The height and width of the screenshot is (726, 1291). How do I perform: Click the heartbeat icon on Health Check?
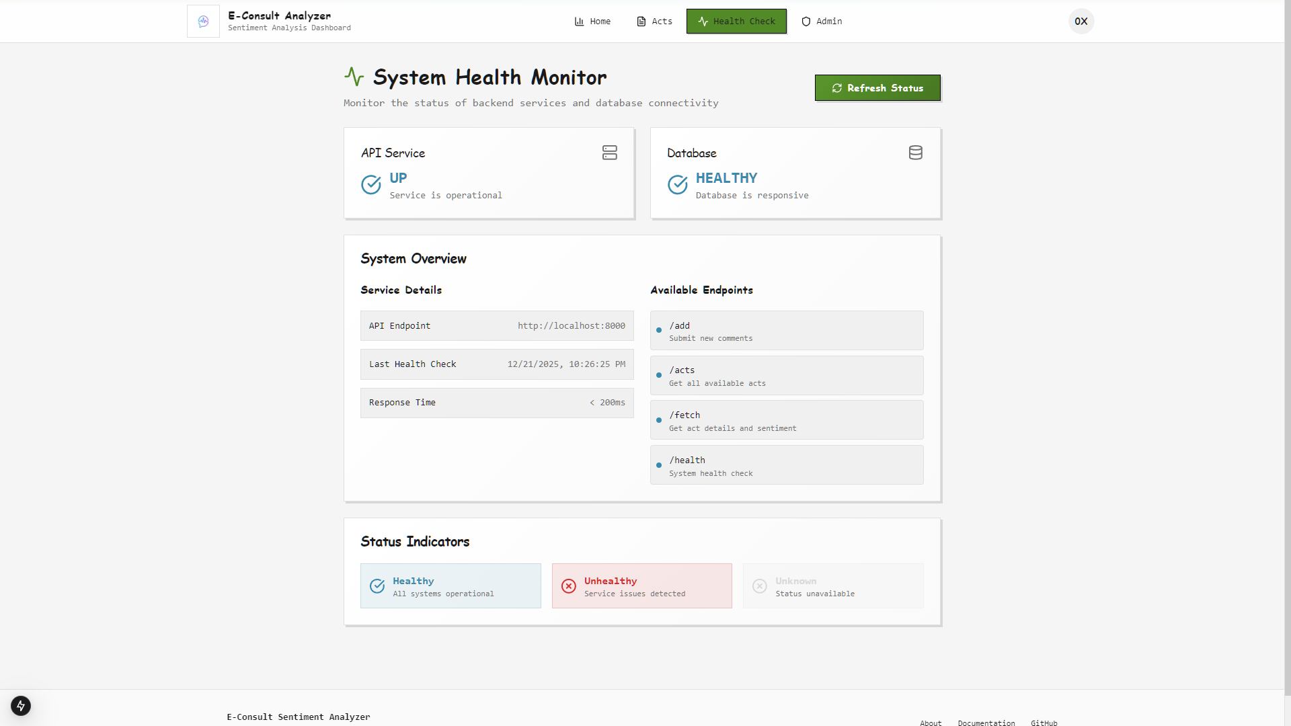[702, 21]
